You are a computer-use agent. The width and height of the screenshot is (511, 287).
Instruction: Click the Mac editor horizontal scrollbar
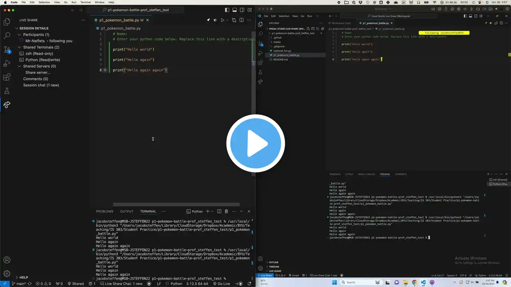pyautogui.click(x=176, y=204)
